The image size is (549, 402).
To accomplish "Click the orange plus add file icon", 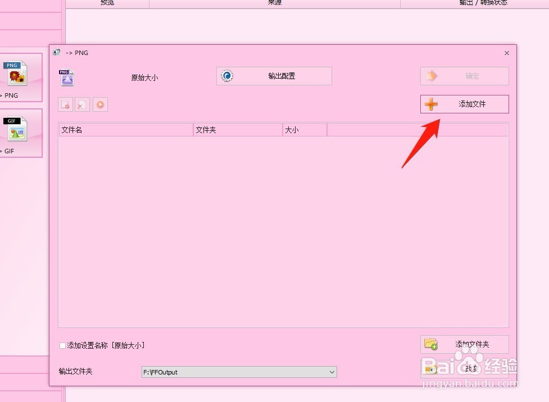I will click(x=431, y=104).
